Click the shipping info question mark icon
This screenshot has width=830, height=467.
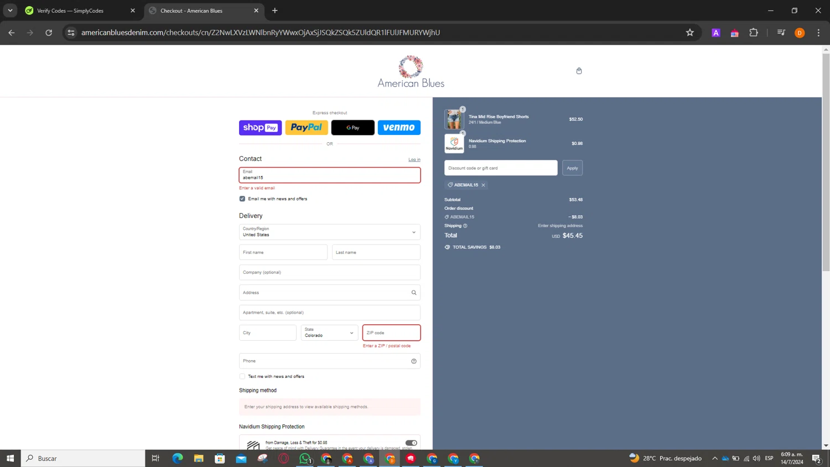465,226
